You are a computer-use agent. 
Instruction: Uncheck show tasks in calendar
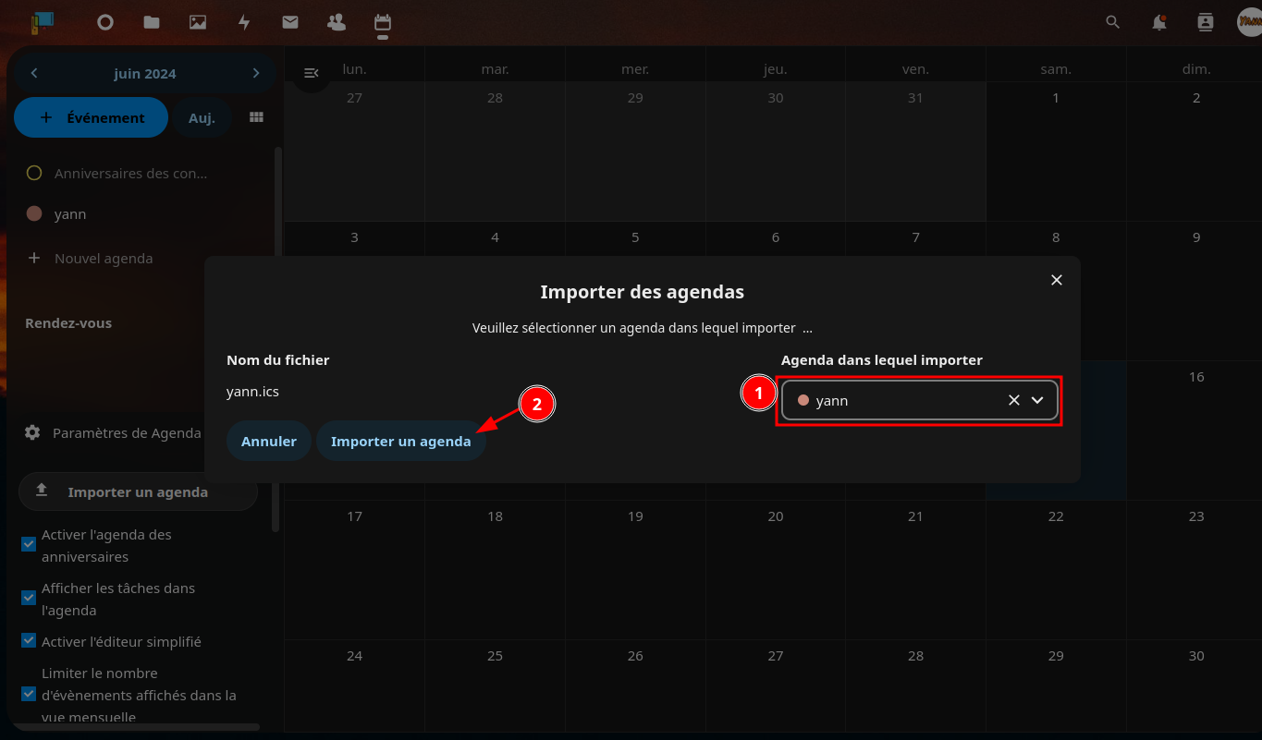pyautogui.click(x=29, y=598)
